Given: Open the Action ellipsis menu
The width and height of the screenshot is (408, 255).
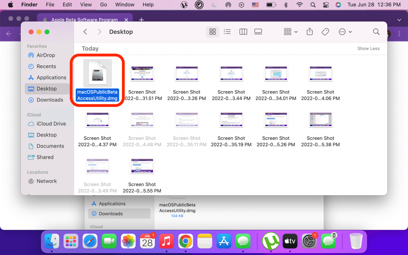Looking at the screenshot, I should pyautogui.click(x=345, y=32).
